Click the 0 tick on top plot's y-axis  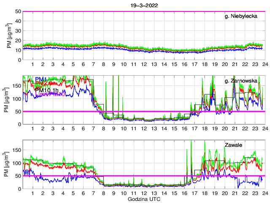tap(19, 60)
